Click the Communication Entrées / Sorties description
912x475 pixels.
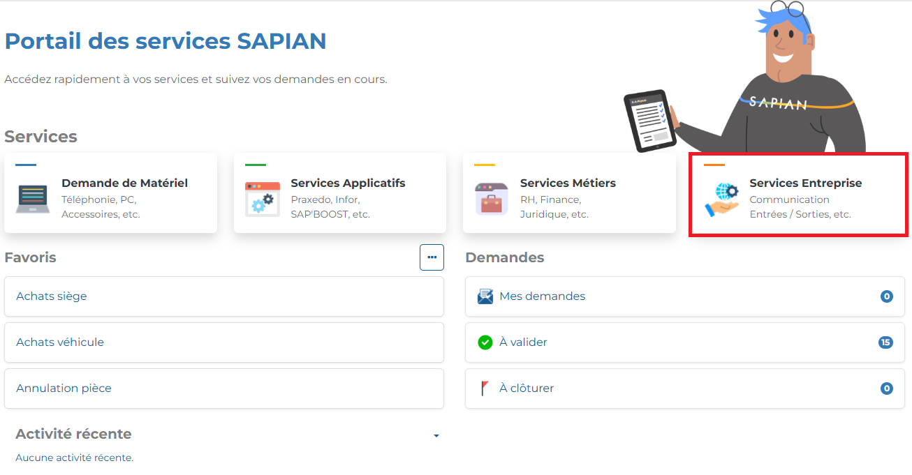(x=800, y=207)
